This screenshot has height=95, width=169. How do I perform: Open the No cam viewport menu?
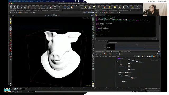click(89, 18)
